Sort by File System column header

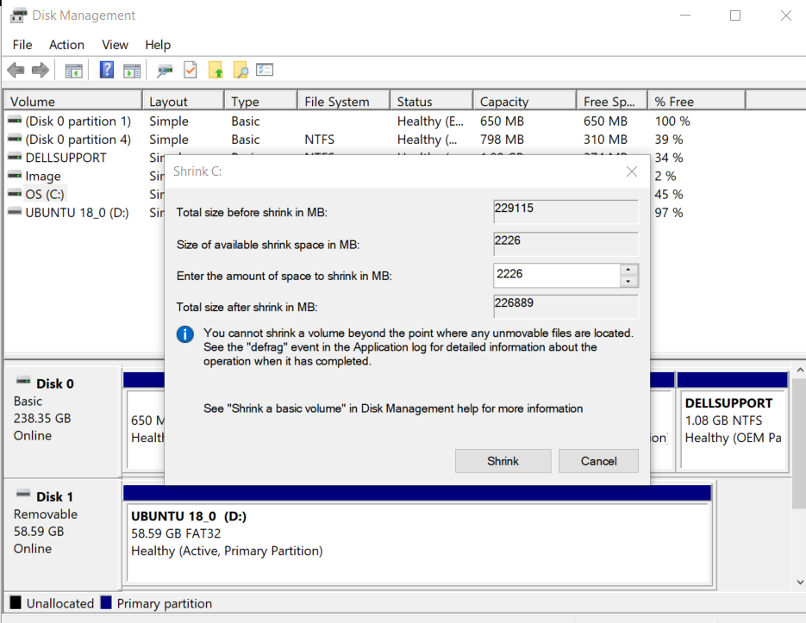pos(344,102)
